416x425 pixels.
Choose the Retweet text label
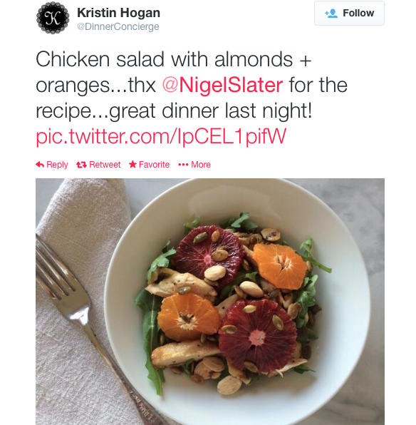click(x=105, y=165)
